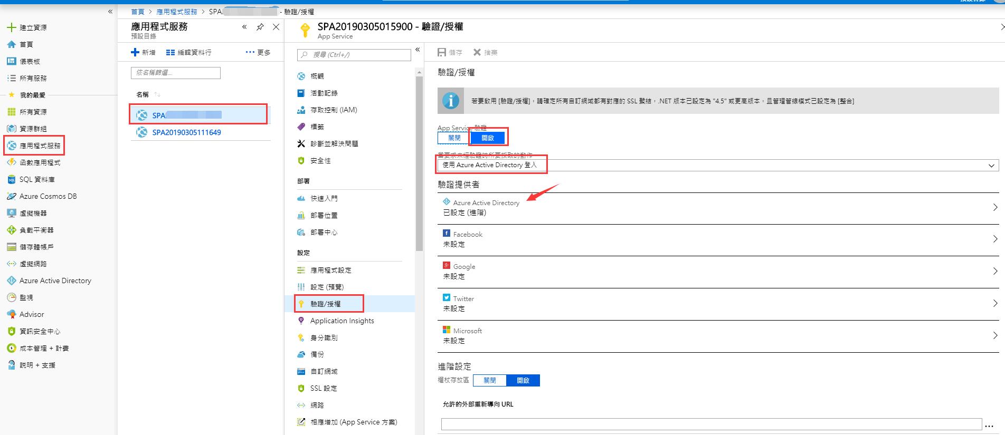Screen dimensions: 1005x435
Task: Open the ellipsis next to redirect URL field
Action: 989,426
